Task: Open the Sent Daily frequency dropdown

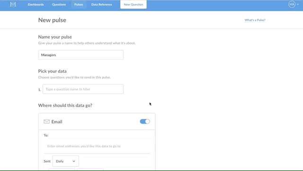Action: [65, 161]
